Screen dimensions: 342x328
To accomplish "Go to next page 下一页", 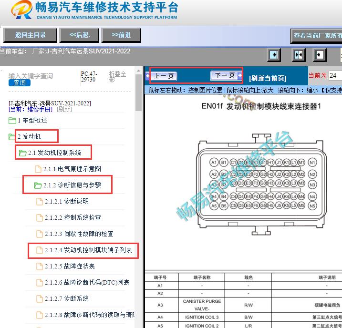I will [226, 75].
